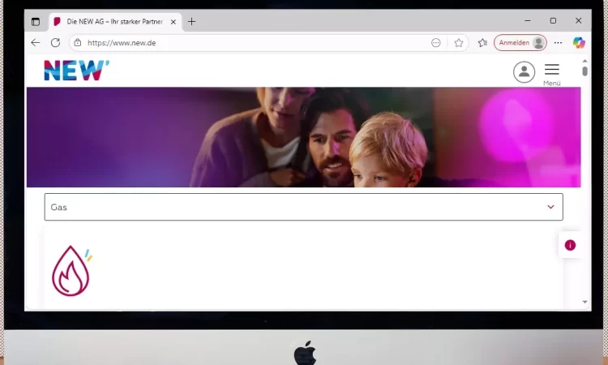
Task: Click the dropdown chevron arrow in Gas field
Action: (x=550, y=207)
